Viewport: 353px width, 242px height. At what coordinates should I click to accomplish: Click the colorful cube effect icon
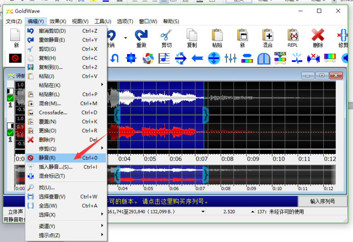click(148, 58)
